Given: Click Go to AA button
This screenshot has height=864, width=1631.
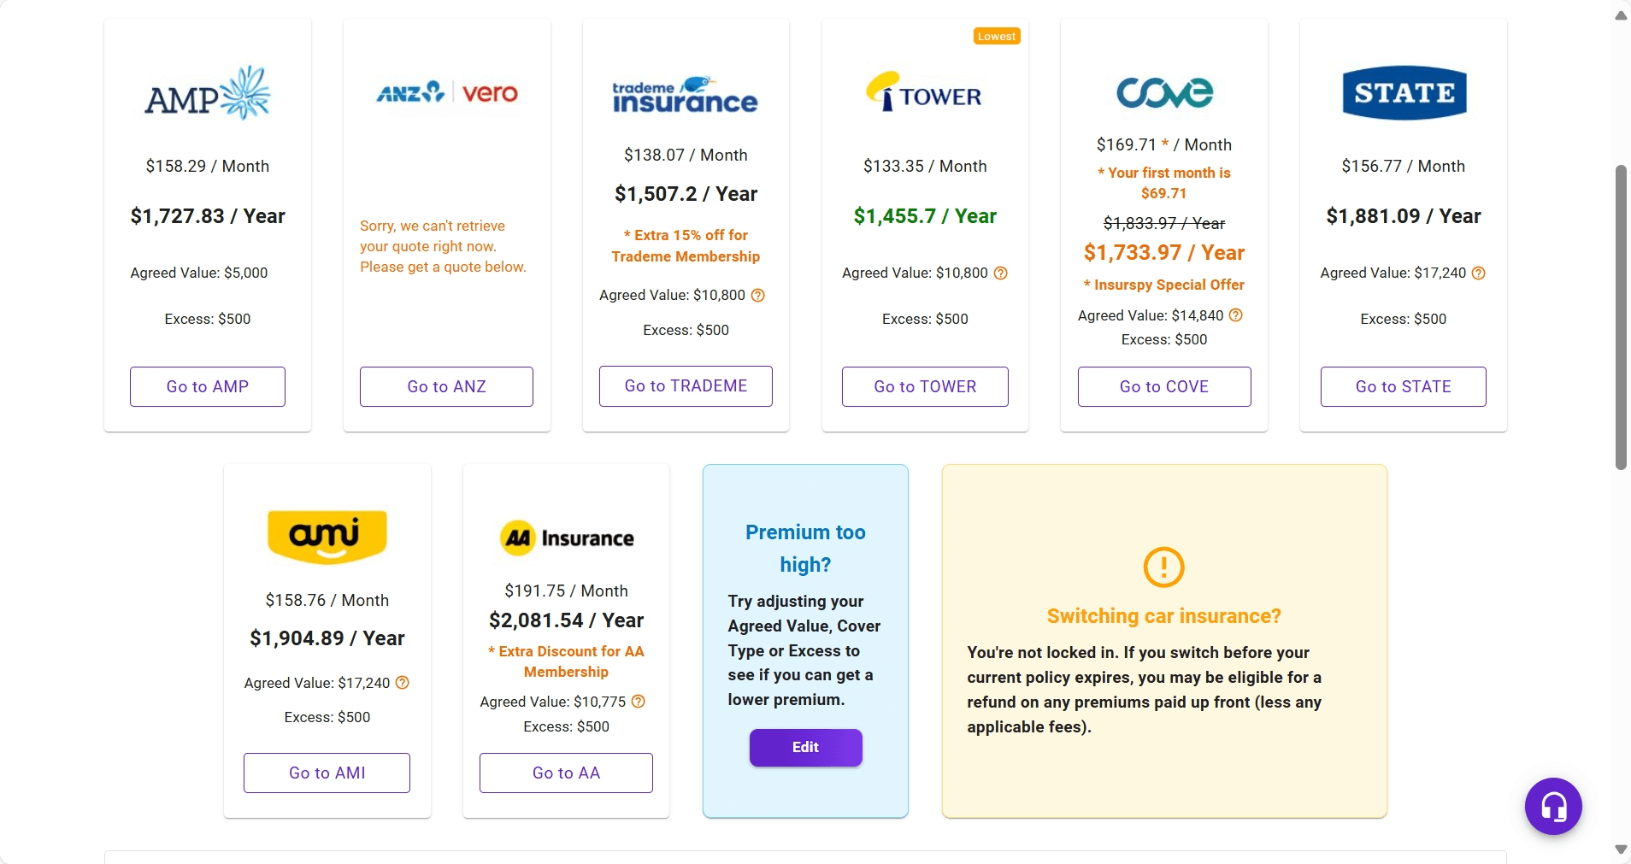Looking at the screenshot, I should [566, 773].
